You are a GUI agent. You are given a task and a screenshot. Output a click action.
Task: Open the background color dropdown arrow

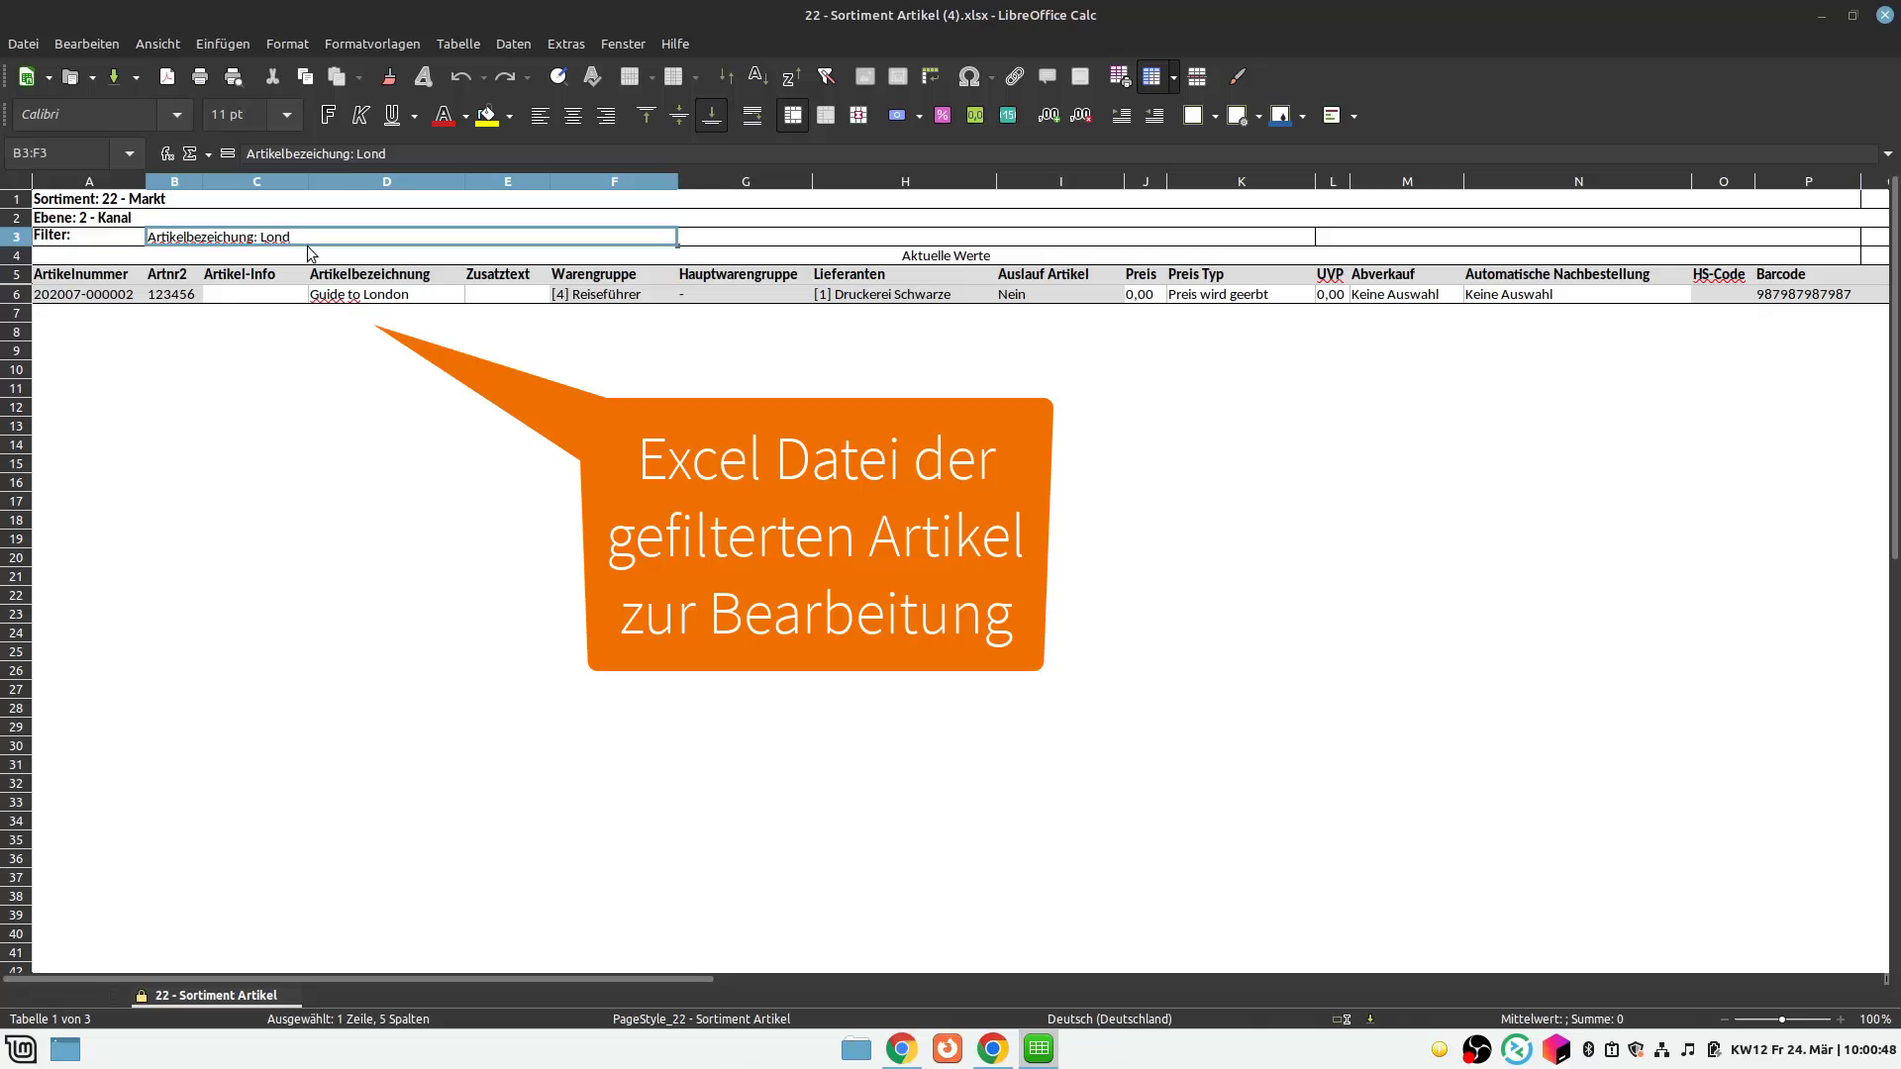[x=509, y=117]
